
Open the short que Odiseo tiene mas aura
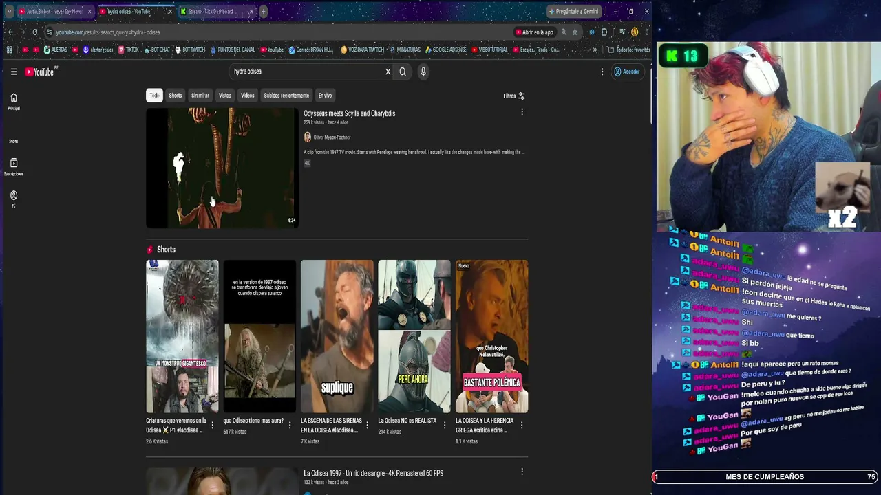[259, 336]
